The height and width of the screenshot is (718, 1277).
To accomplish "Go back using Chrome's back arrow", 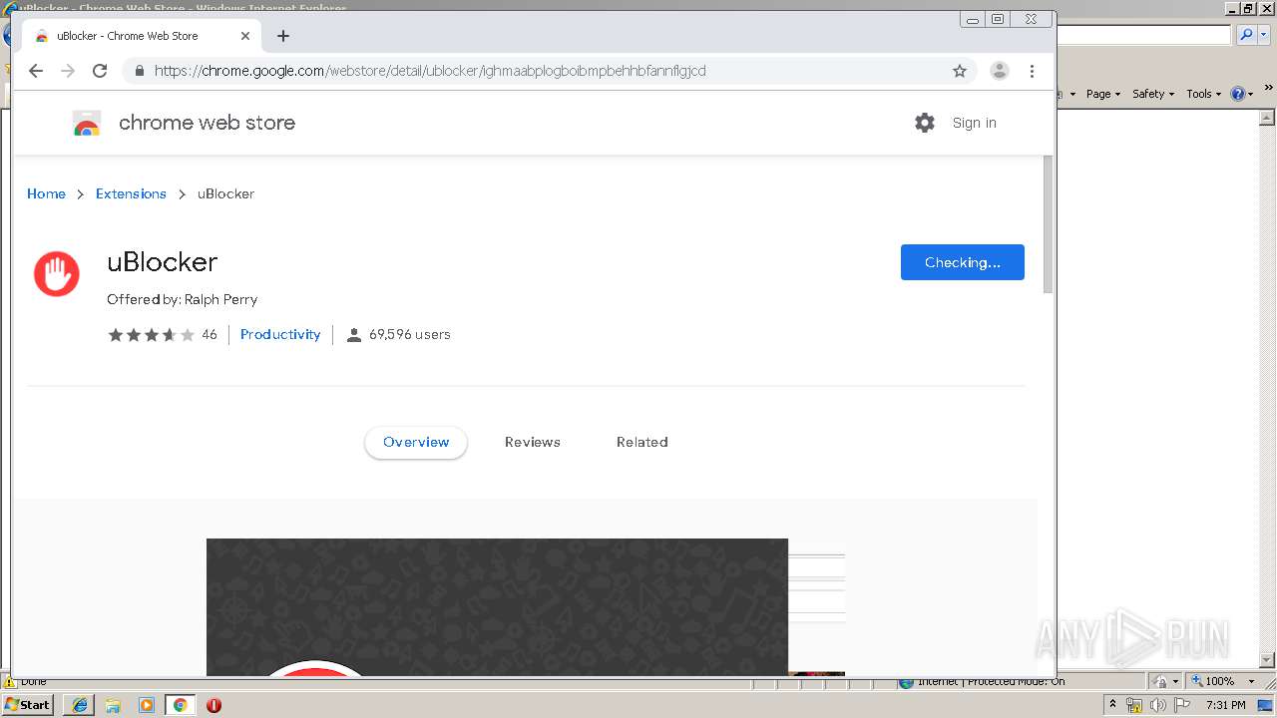I will click(36, 71).
